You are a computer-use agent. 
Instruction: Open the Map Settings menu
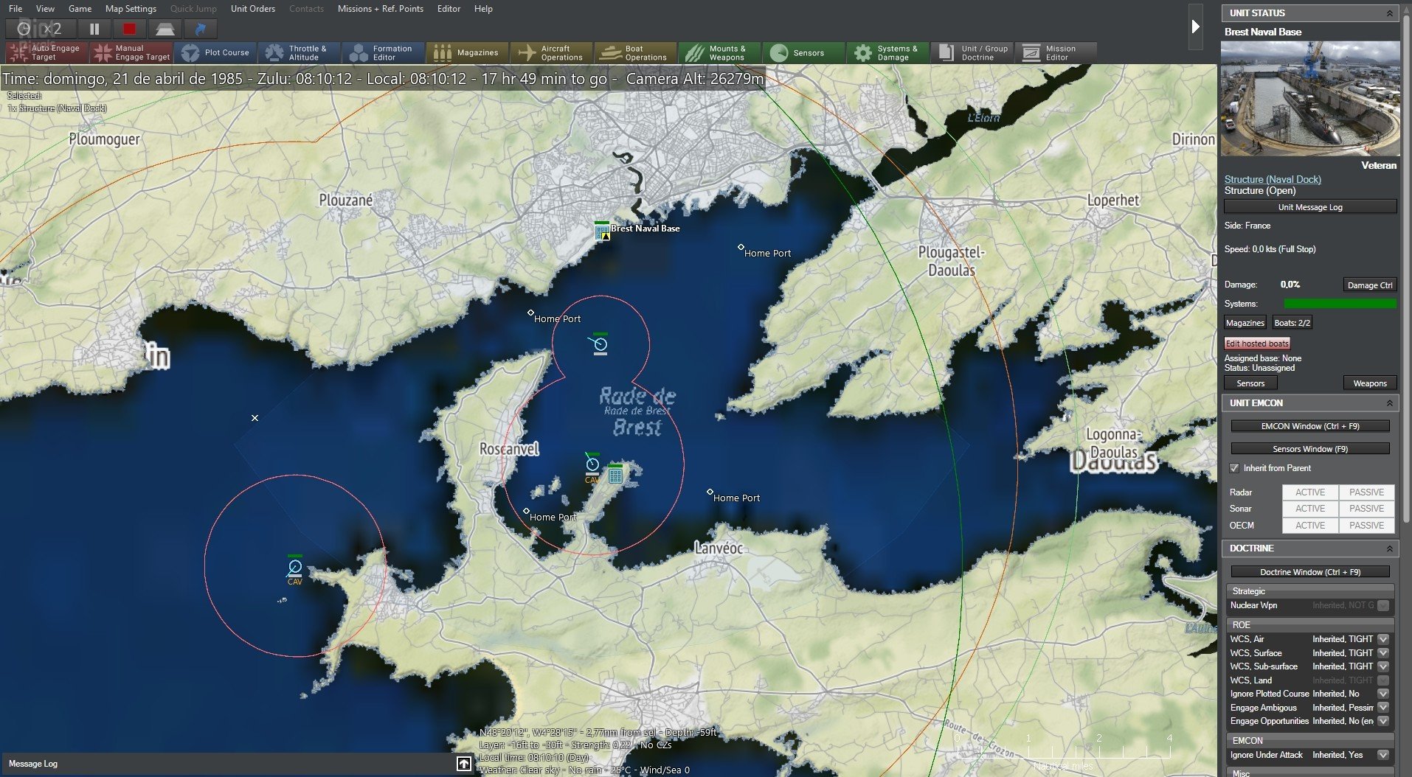tap(130, 9)
